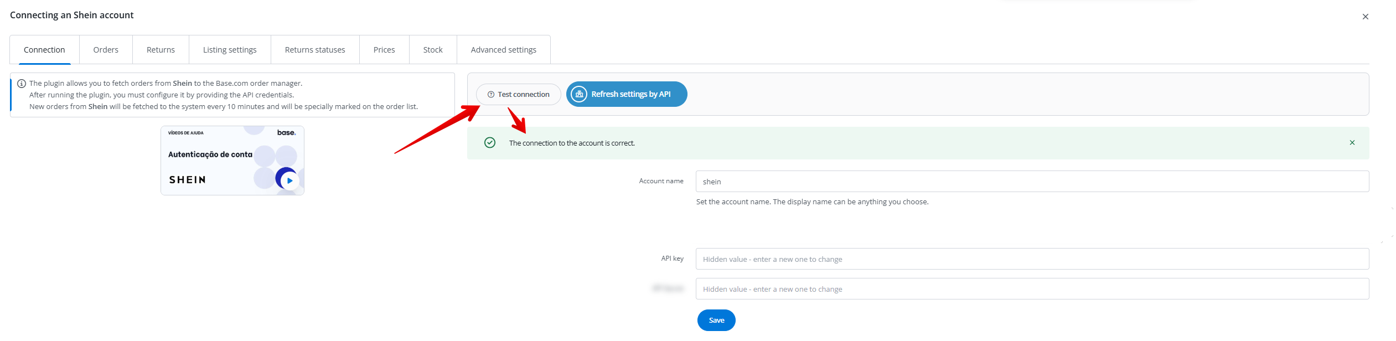Screen dimensions: 1396x341
Task: Select the Returns statuses tab
Action: point(315,50)
